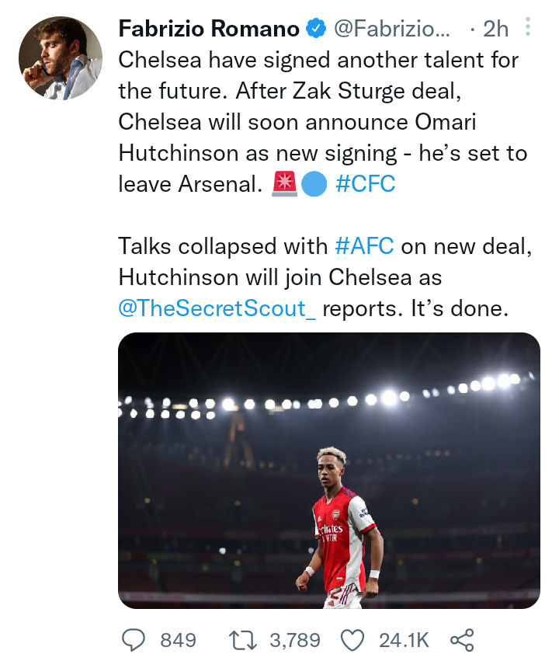Image resolution: width=559 pixels, height=668 pixels.
Task: Open the #CFC hashtag
Action: [365, 184]
